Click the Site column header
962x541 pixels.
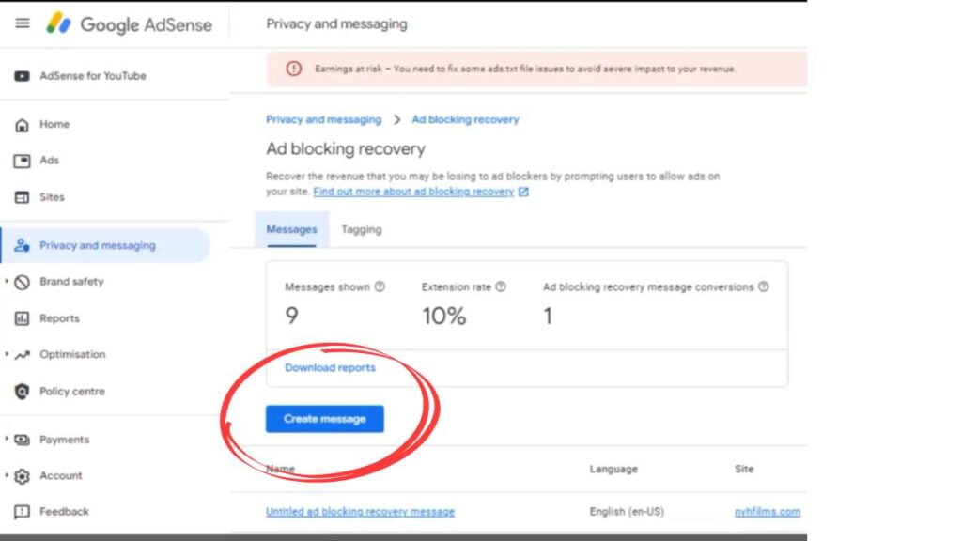(x=744, y=470)
